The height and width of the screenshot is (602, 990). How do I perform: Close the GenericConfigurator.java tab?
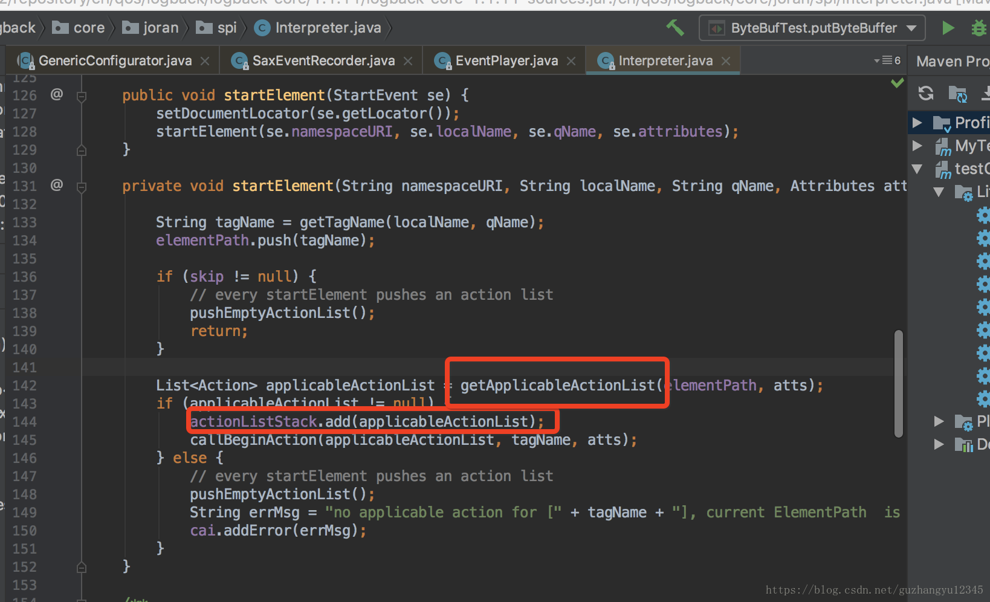point(205,61)
